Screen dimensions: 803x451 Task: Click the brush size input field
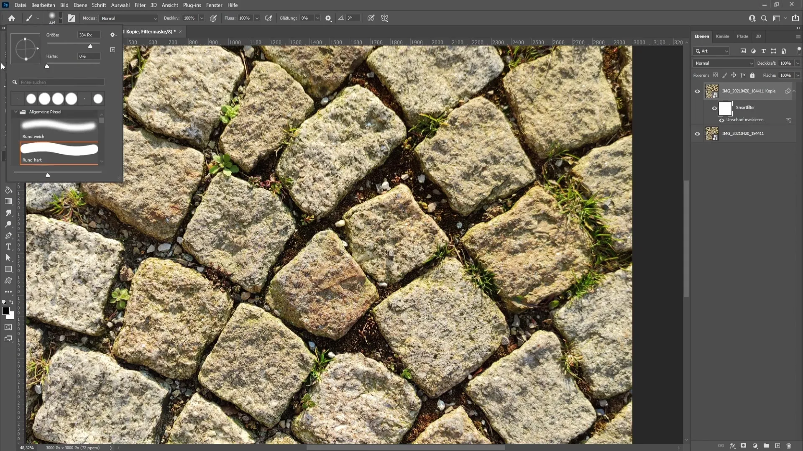coord(89,35)
